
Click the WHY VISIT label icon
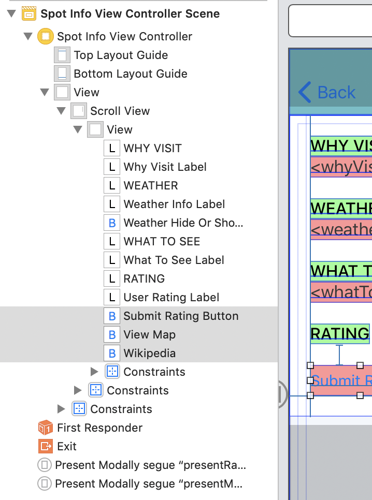click(112, 148)
